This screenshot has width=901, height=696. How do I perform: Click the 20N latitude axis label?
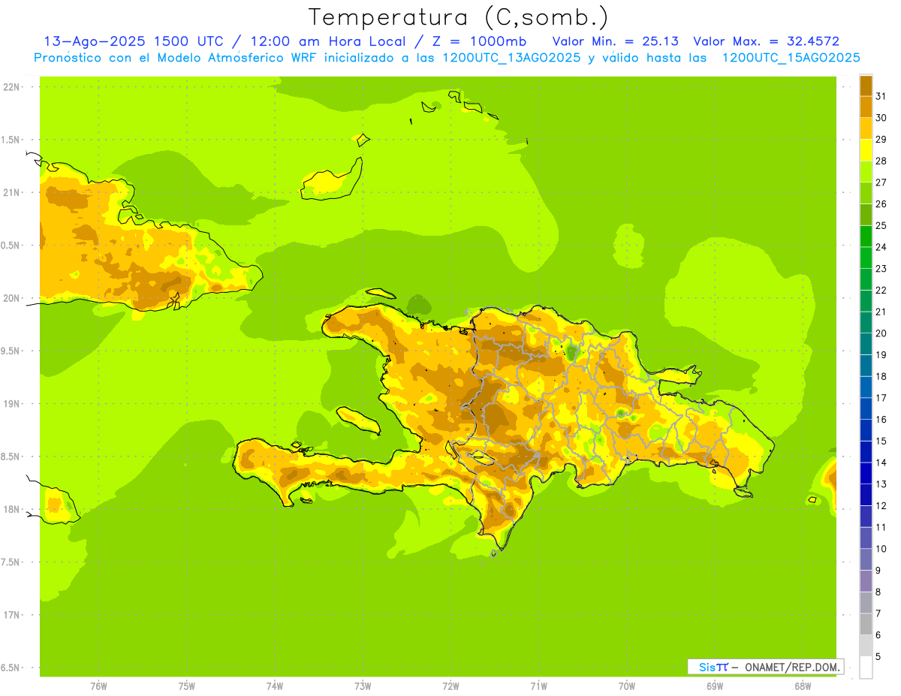pyautogui.click(x=12, y=298)
